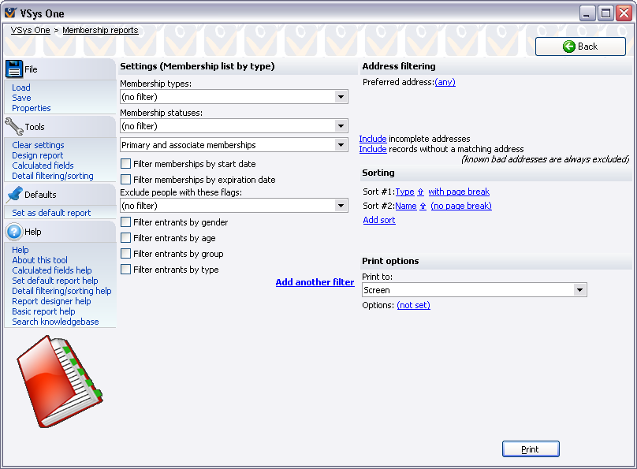Change Sort #2 Name field link
Image resolution: width=637 pixels, height=469 pixels.
pos(406,206)
